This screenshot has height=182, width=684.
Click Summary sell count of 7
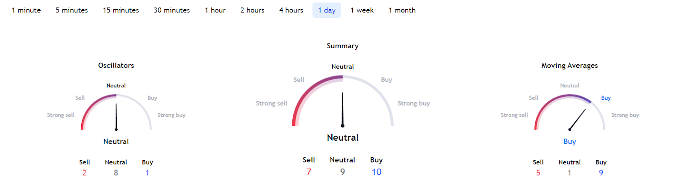pos(309,172)
